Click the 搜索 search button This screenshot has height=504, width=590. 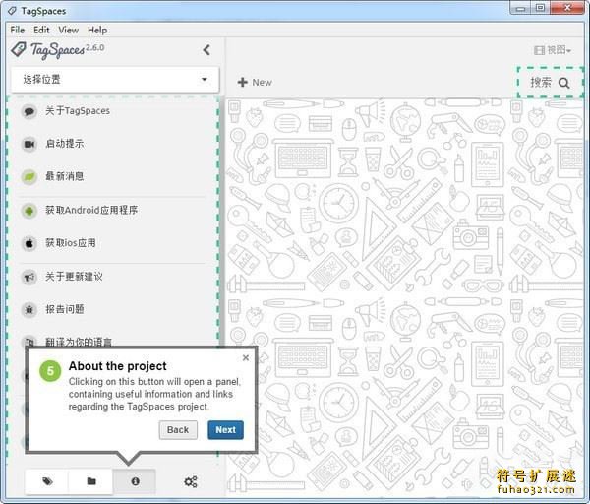point(550,82)
